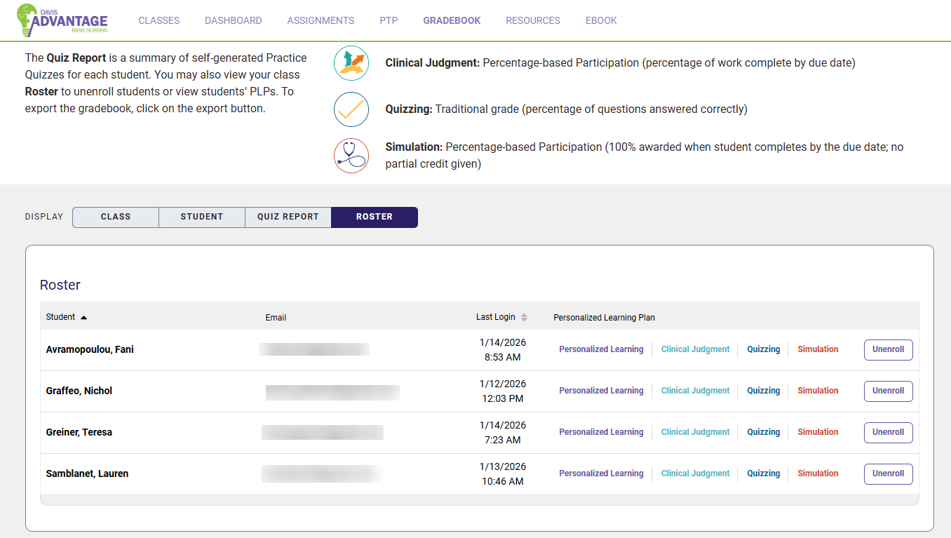
Task: Open the GRADEBOOK section
Action: (452, 20)
